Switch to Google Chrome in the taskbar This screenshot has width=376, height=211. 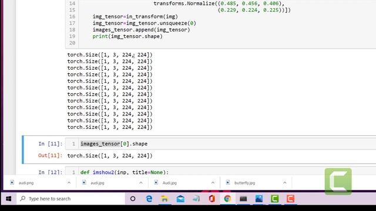[227, 199]
